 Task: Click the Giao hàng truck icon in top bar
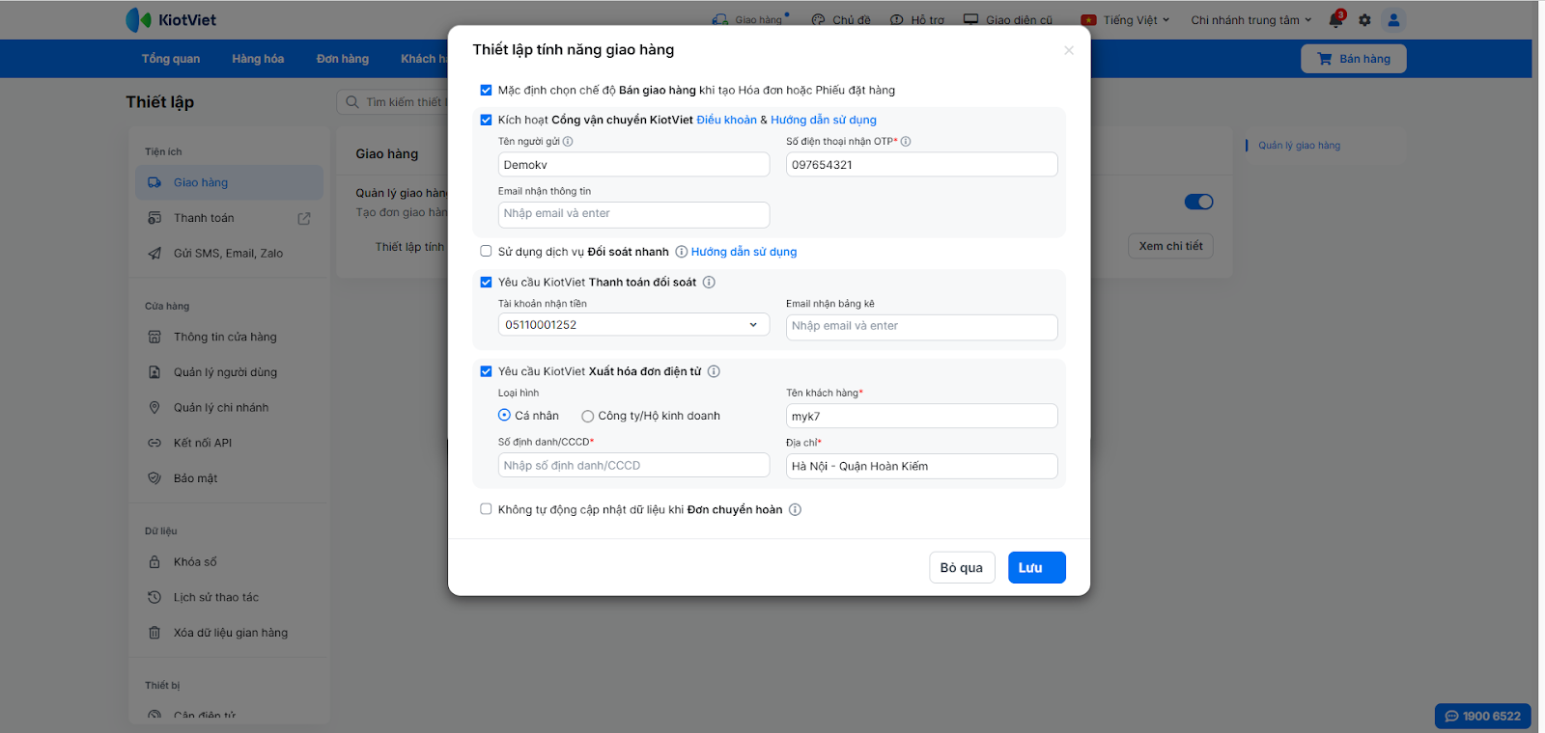(x=720, y=19)
